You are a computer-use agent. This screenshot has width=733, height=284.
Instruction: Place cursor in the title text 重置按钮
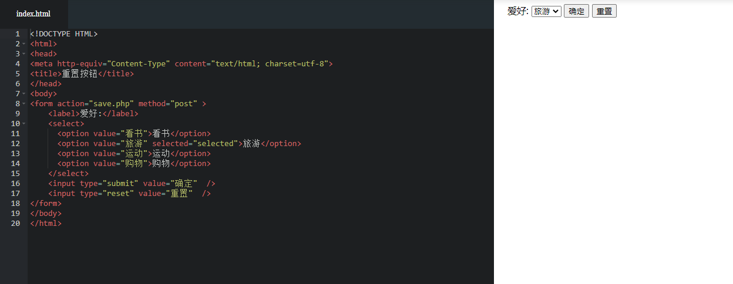(x=79, y=74)
